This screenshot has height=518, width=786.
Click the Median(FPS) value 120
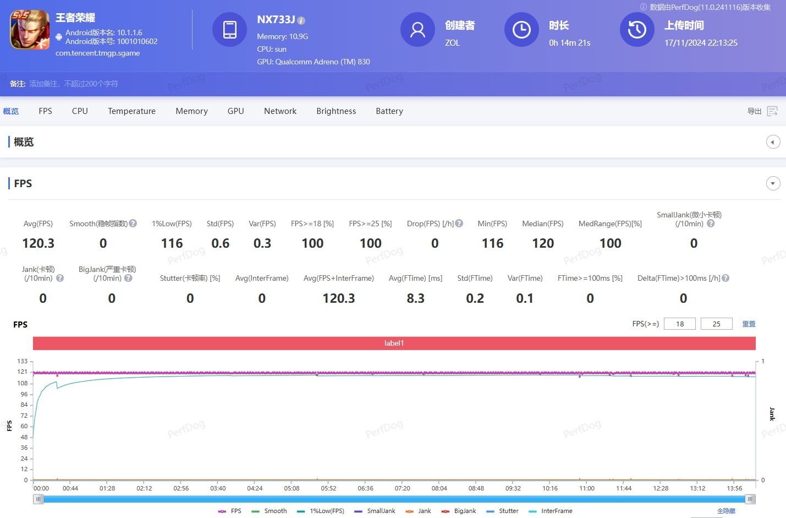543,243
